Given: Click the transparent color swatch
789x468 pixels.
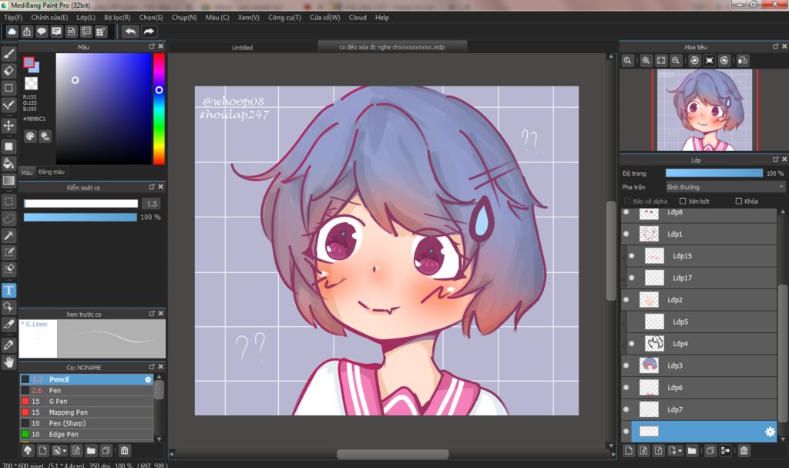Looking at the screenshot, I should point(31,83).
